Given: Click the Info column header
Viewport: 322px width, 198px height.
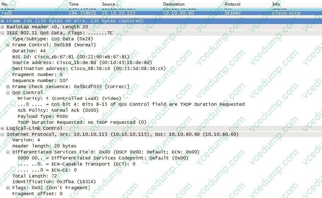Looking at the screenshot, I should coord(276,4).
